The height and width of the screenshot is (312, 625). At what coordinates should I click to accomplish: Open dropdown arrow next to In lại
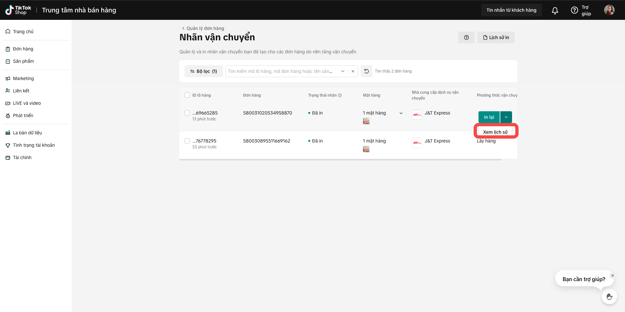coord(506,117)
